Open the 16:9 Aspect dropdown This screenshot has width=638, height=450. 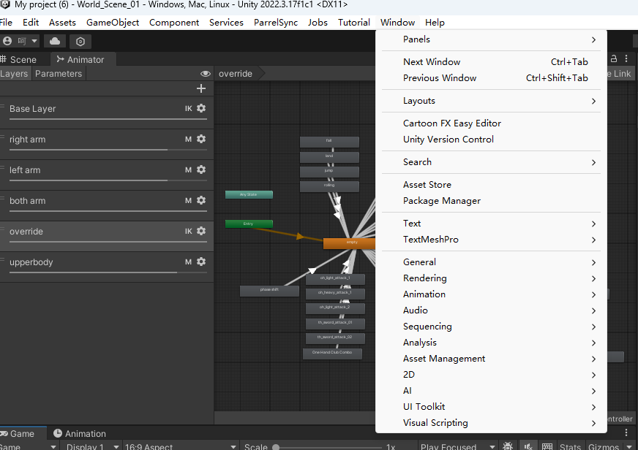tap(179, 446)
